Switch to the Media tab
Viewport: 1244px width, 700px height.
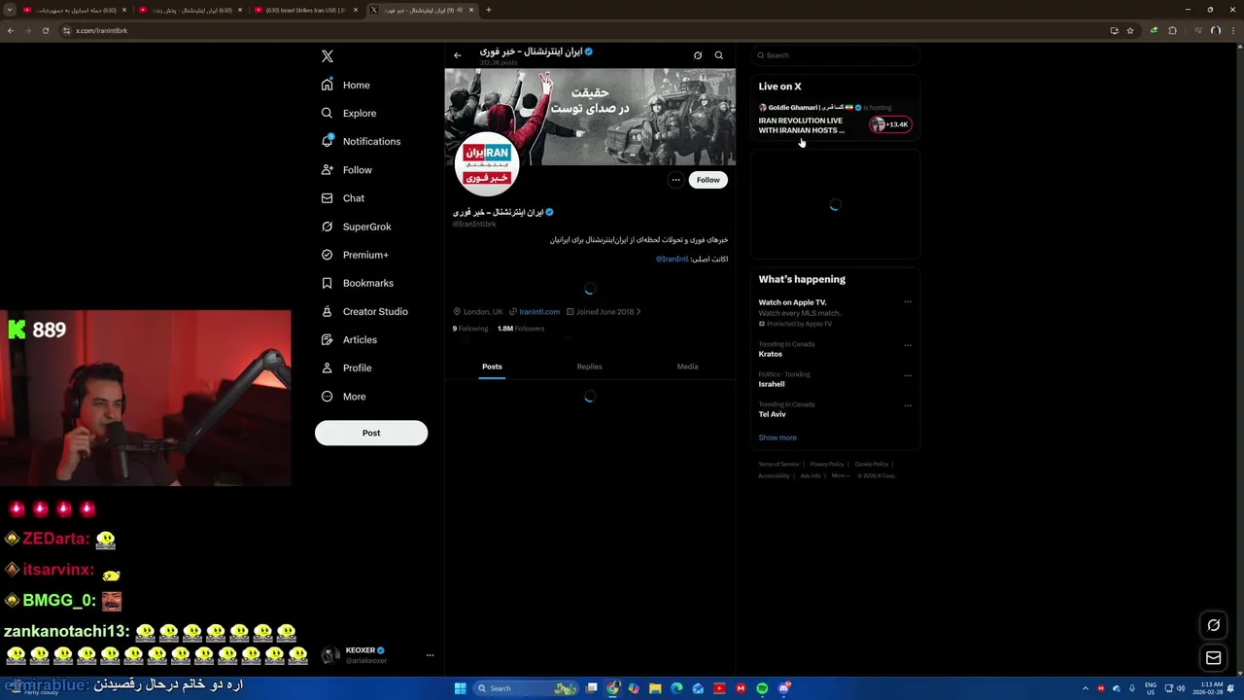coord(687,367)
